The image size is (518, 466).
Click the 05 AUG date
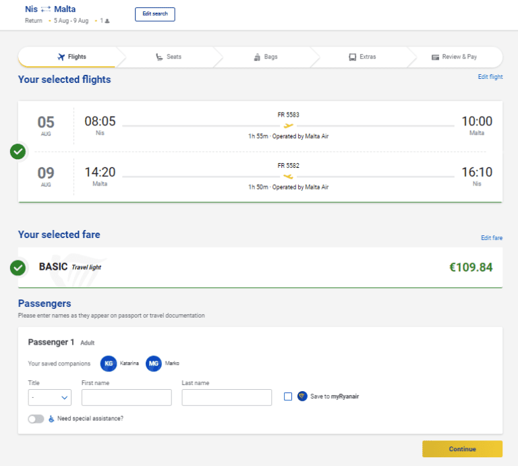46,126
